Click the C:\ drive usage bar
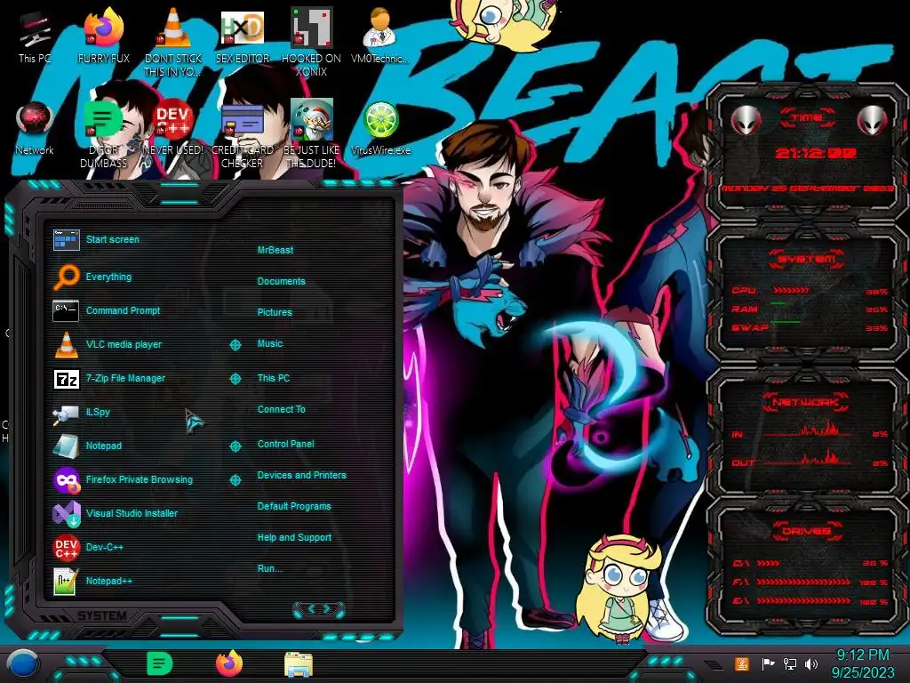Screen dimensions: 910x683 click(768, 563)
